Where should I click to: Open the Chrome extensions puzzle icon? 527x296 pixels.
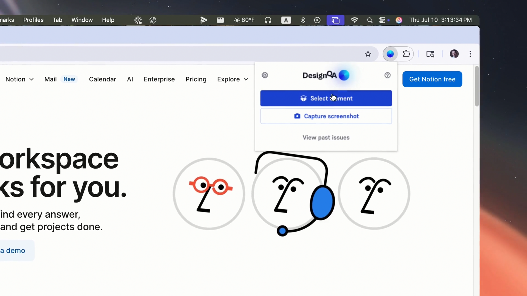(x=406, y=54)
